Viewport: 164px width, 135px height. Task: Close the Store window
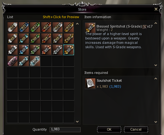point(156,9)
